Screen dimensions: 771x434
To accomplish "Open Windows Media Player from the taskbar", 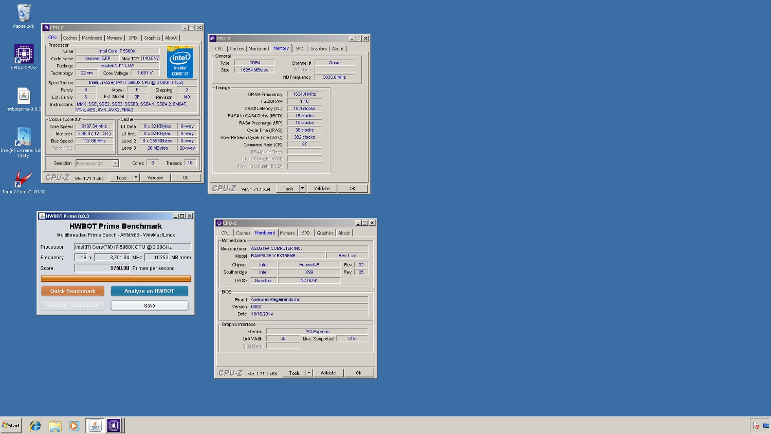I will pos(75,426).
